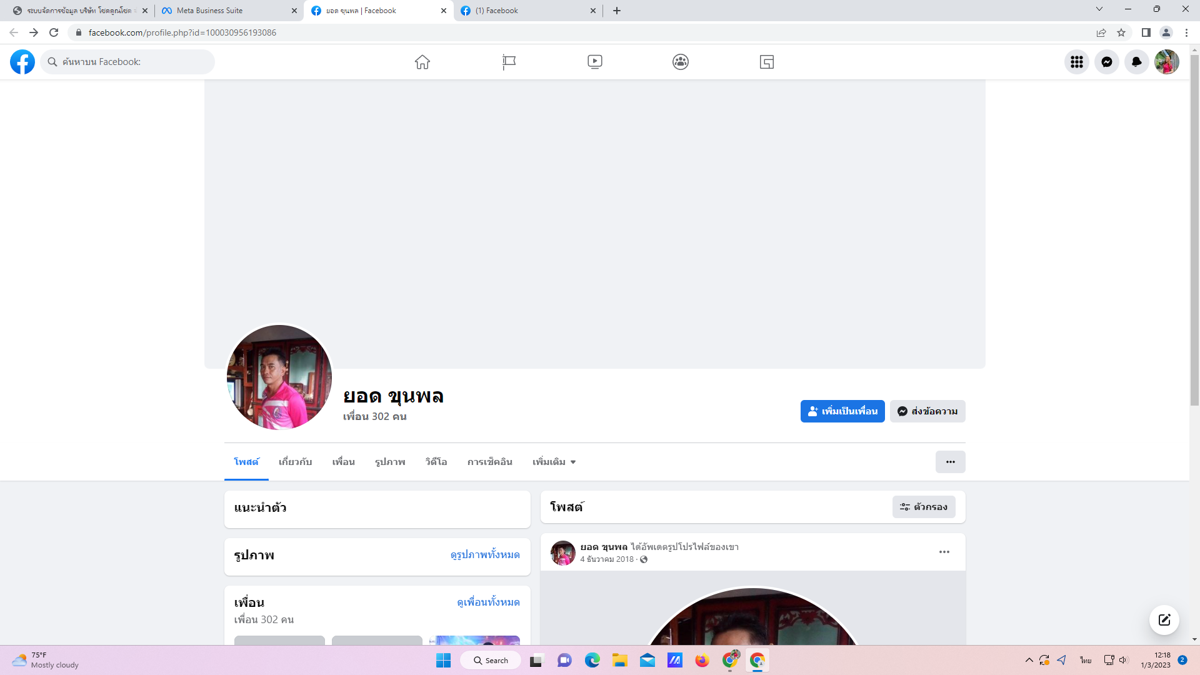Open the Pages flag icon
The height and width of the screenshot is (675, 1200).
click(x=509, y=62)
